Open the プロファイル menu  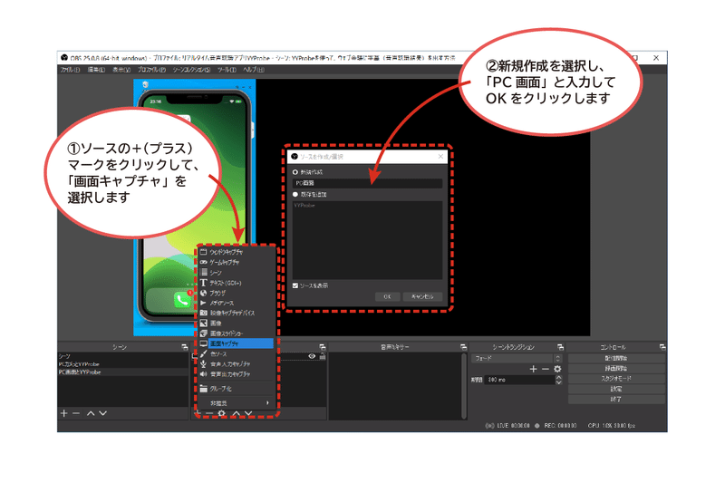pyautogui.click(x=151, y=70)
